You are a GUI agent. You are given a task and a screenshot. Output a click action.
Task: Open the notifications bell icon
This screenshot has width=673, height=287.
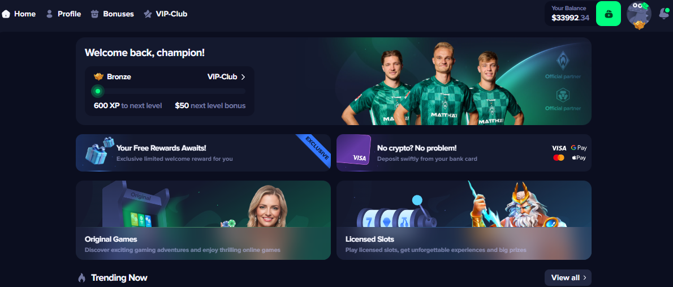click(663, 14)
